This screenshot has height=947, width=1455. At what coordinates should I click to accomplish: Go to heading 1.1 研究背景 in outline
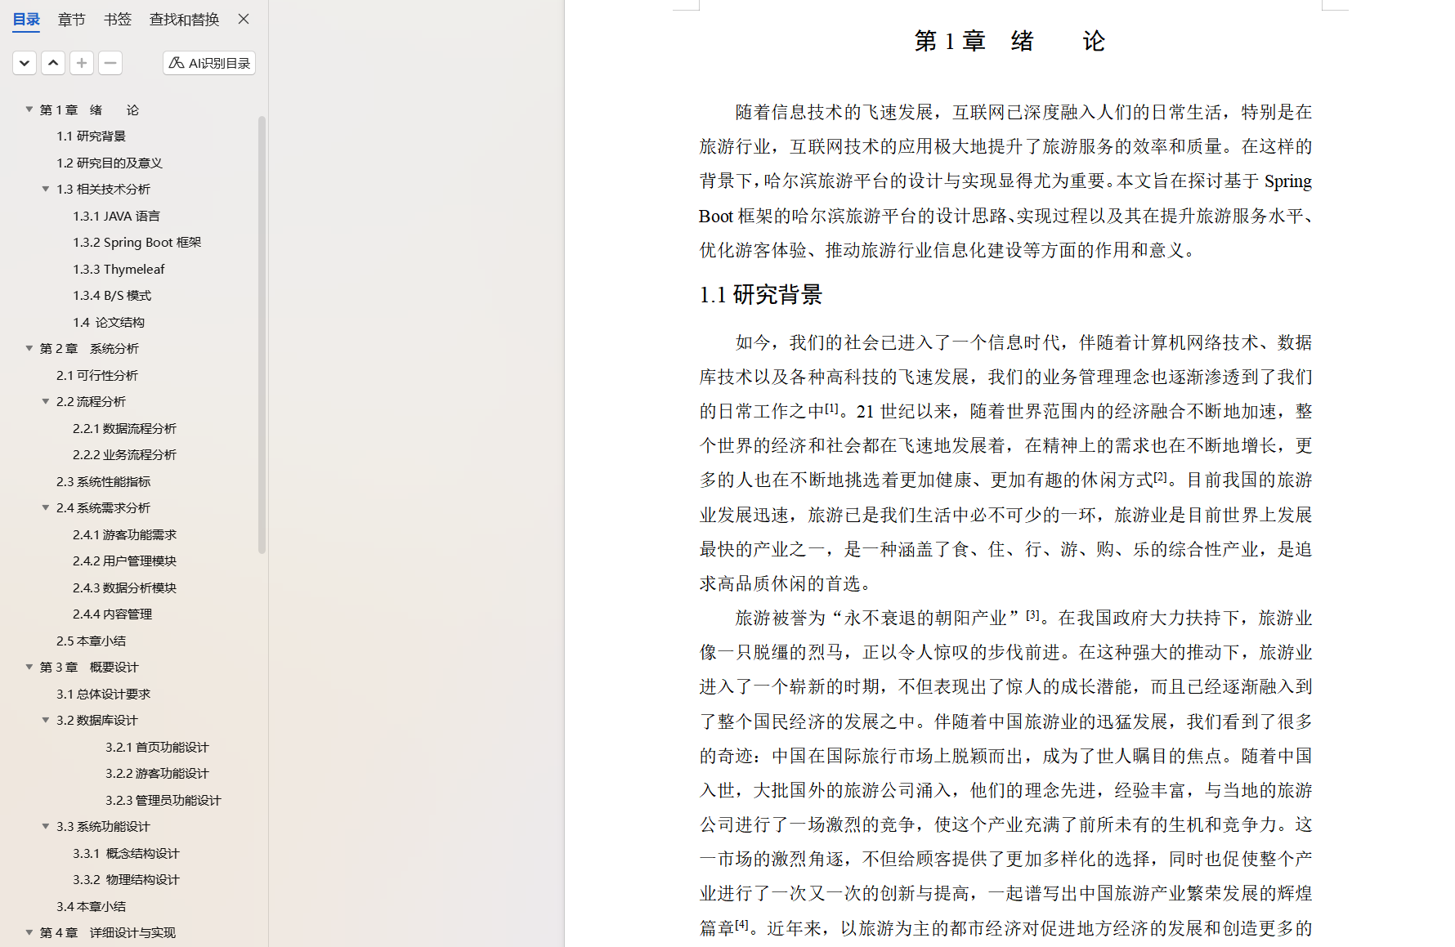(x=91, y=136)
